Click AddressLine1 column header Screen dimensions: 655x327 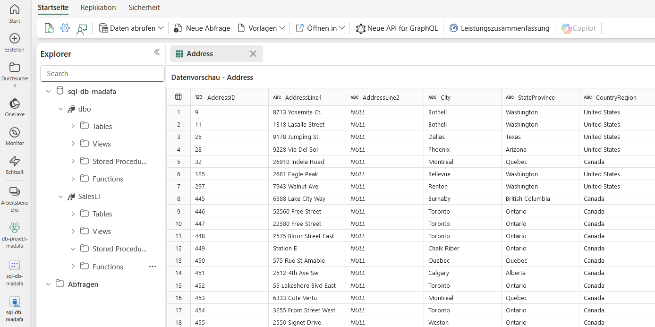click(x=307, y=97)
